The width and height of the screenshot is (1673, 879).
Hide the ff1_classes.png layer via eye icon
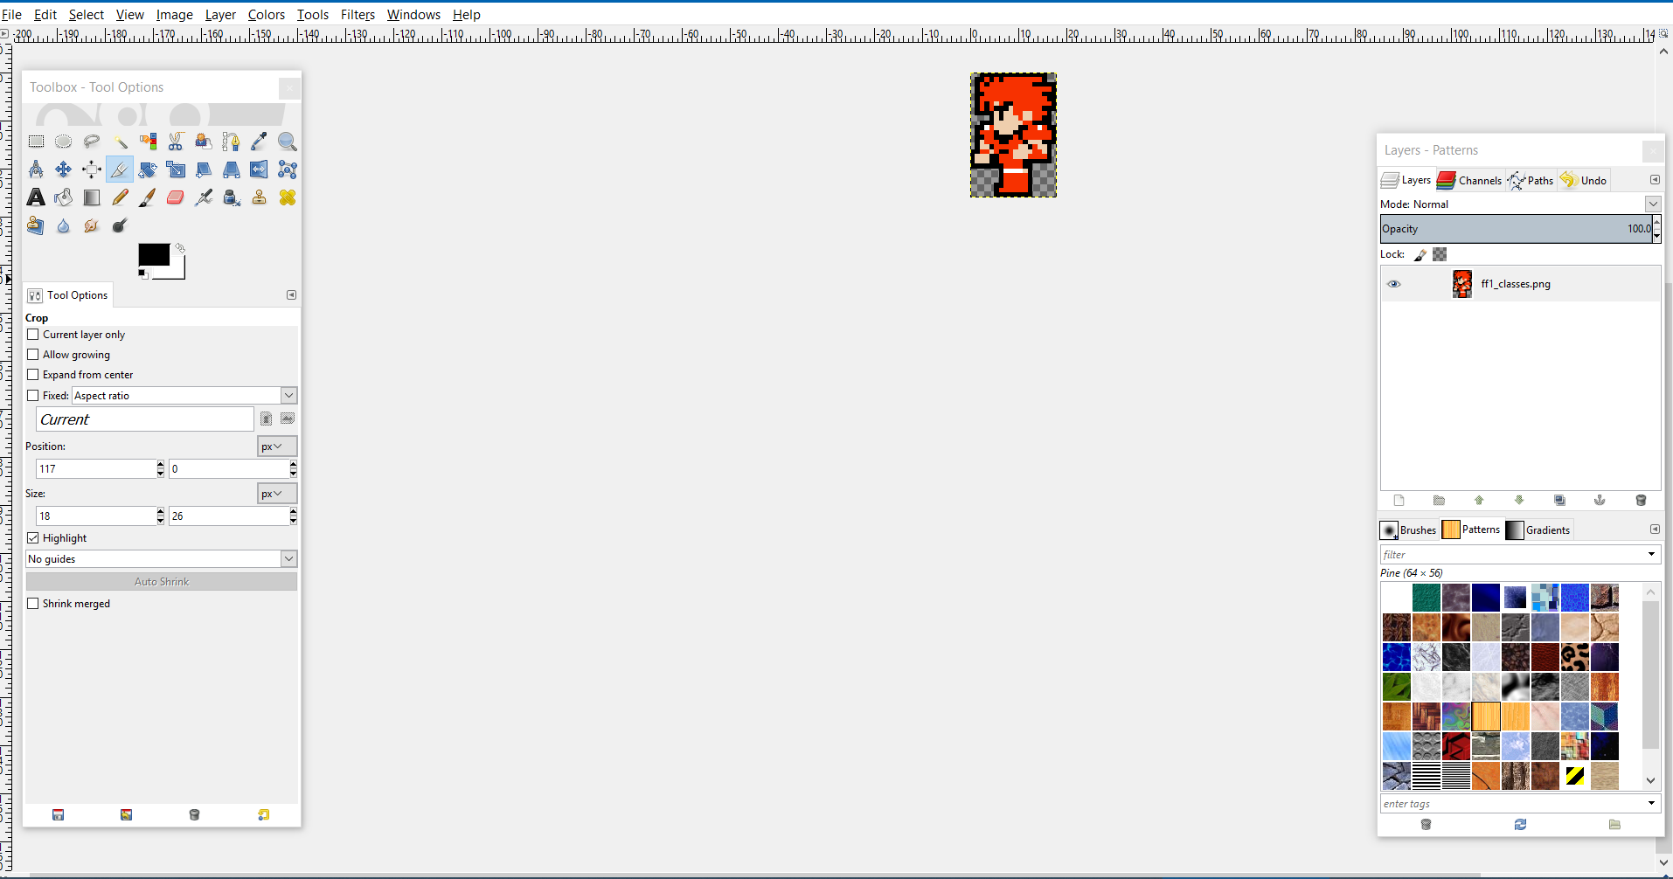[x=1394, y=284]
